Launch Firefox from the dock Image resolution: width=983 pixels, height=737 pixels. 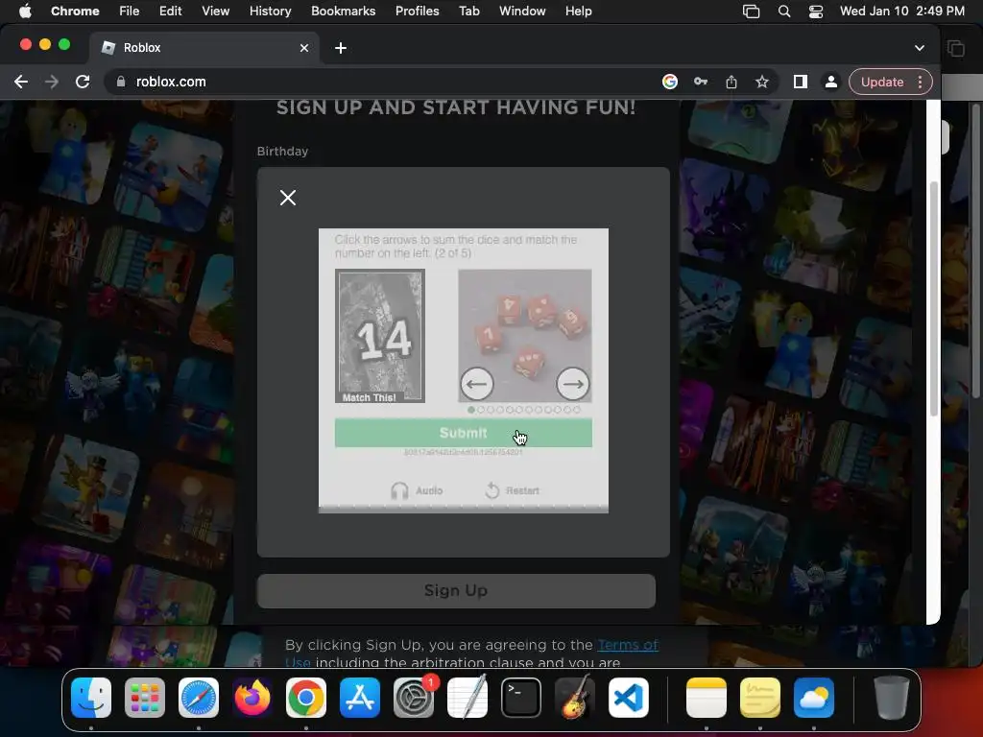coord(252,698)
